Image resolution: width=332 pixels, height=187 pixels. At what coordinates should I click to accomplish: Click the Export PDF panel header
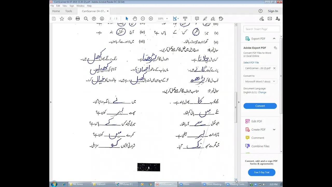click(x=260, y=38)
